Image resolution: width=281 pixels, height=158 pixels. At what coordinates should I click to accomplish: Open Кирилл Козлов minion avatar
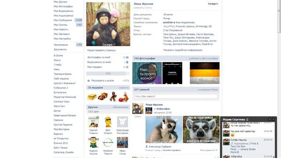pos(94,142)
